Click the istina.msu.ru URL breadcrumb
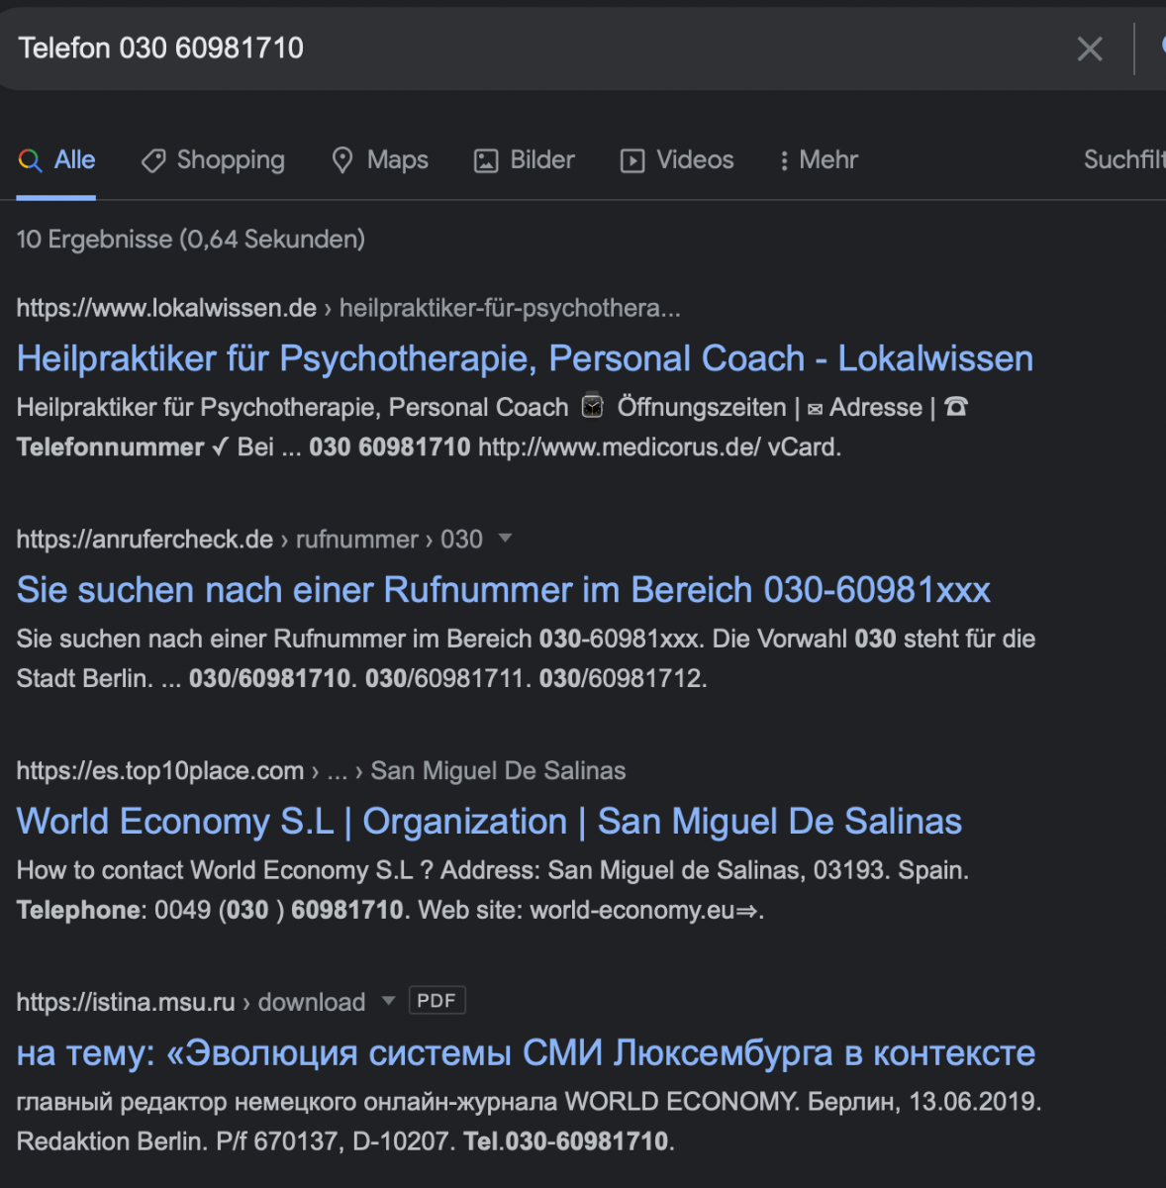1166x1188 pixels. tap(191, 1003)
